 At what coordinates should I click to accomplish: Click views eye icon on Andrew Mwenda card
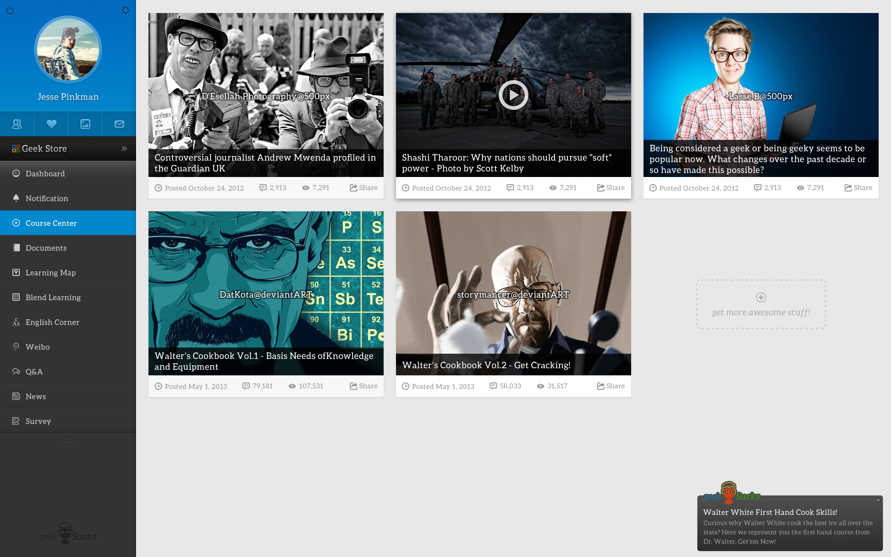click(306, 188)
